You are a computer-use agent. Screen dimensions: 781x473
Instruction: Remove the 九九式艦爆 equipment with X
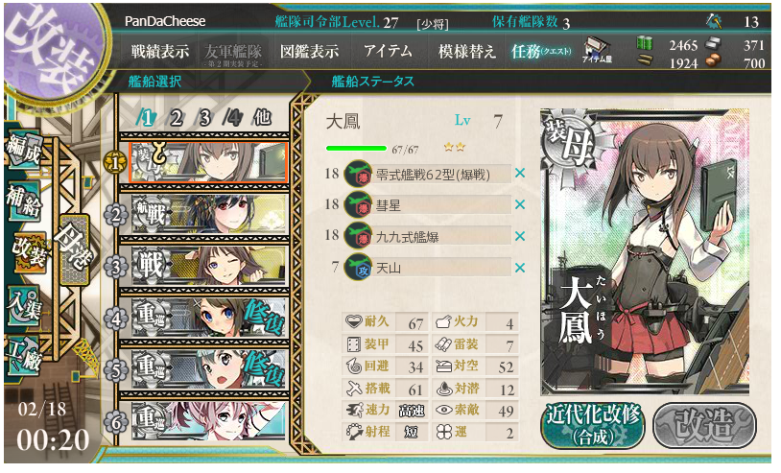click(x=520, y=236)
